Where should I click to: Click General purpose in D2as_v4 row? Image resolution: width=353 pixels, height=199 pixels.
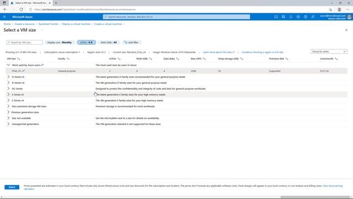coord(67,71)
